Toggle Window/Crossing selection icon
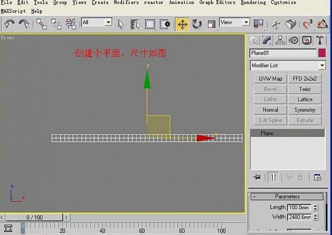 pos(165,24)
